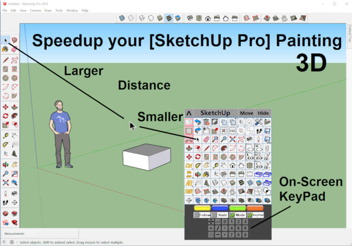
Task: Click the blue color button in panel
Action: tap(220, 208)
